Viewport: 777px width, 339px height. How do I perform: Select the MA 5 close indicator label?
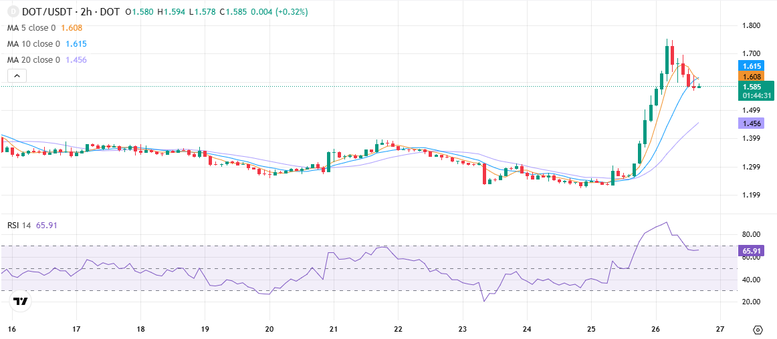[x=33, y=28]
